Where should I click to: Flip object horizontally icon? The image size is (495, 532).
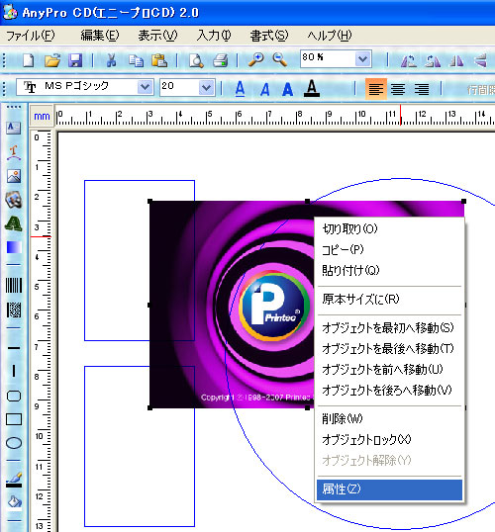(456, 61)
